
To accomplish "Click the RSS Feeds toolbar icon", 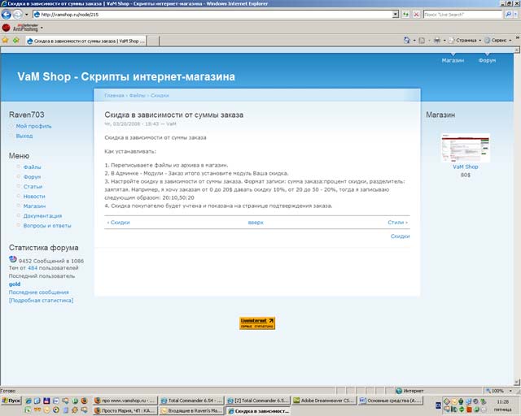I will click(x=422, y=41).
